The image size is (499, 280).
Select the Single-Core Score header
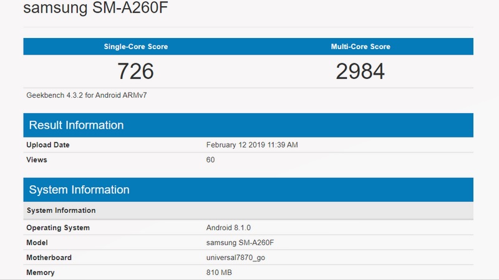(136, 47)
